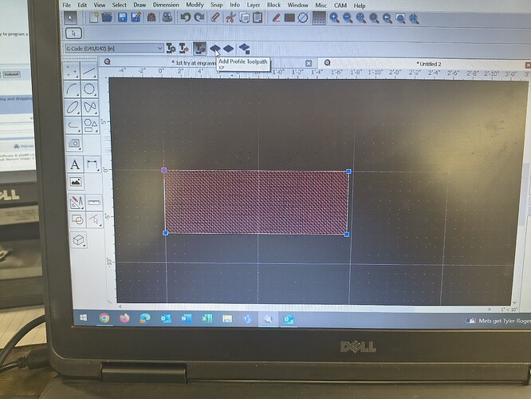Click the diamond toolpath icon right of Add Profile Toolpath
Image resolution: width=531 pixels, height=399 pixels.
point(229,49)
